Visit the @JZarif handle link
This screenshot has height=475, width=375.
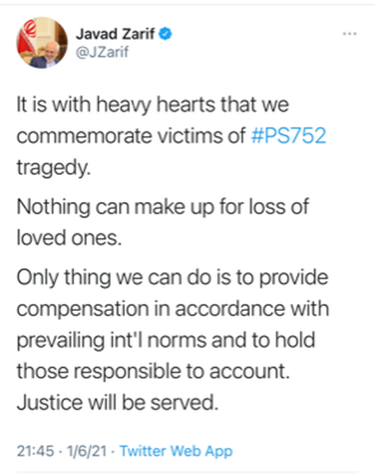pos(102,52)
